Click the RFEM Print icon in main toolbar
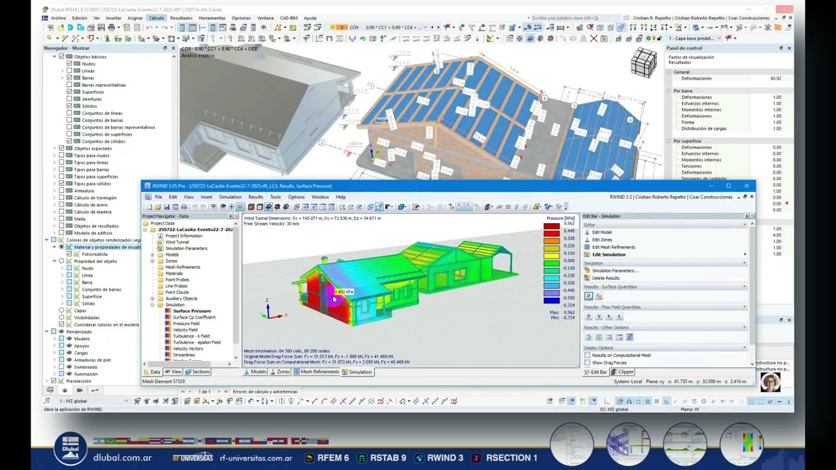Image resolution: width=836 pixels, height=470 pixels. (x=111, y=27)
